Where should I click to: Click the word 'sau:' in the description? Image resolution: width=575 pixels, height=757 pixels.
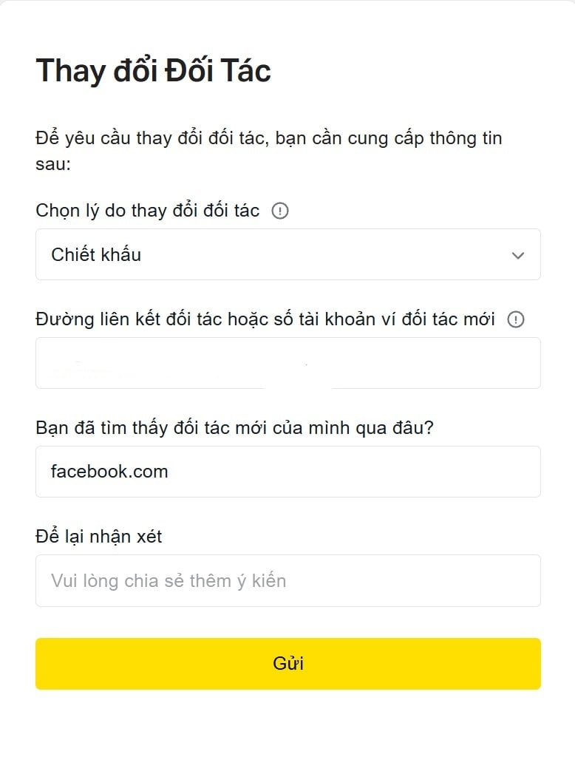point(53,165)
